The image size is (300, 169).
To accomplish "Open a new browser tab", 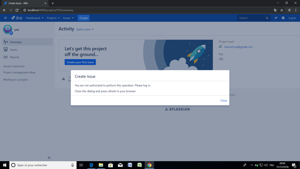I will tap(53, 3).
